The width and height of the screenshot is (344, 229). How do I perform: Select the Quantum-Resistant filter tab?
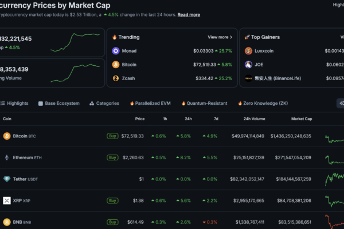[206, 104]
